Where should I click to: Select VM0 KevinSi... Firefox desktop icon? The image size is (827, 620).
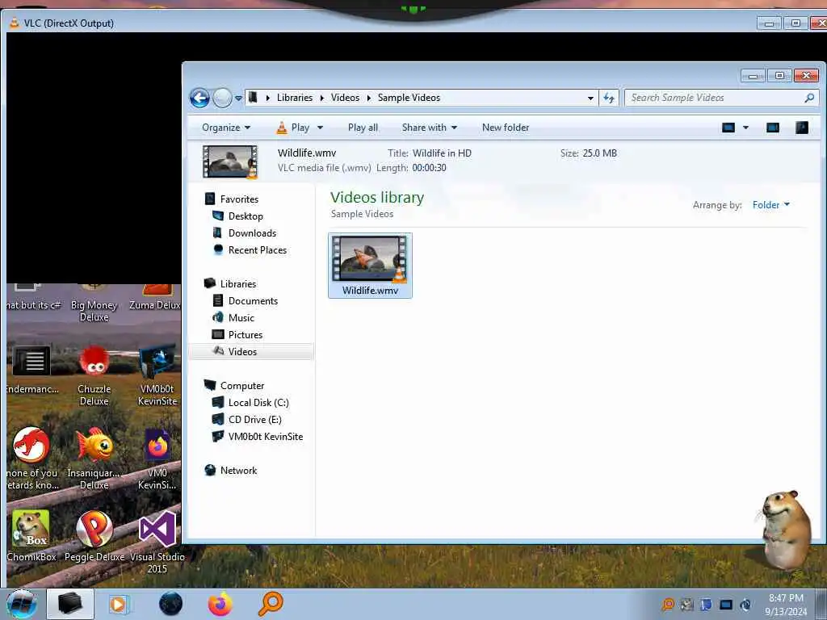point(157,459)
